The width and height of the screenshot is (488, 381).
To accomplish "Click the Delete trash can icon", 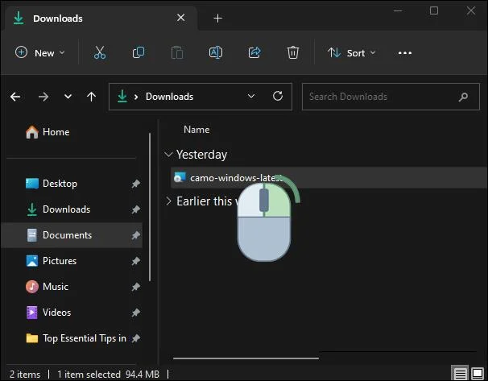I will pyautogui.click(x=293, y=52).
